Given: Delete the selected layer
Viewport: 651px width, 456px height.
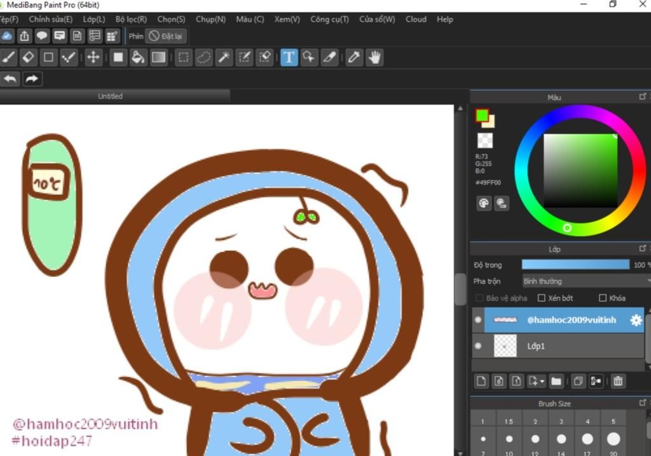Looking at the screenshot, I should (618, 381).
